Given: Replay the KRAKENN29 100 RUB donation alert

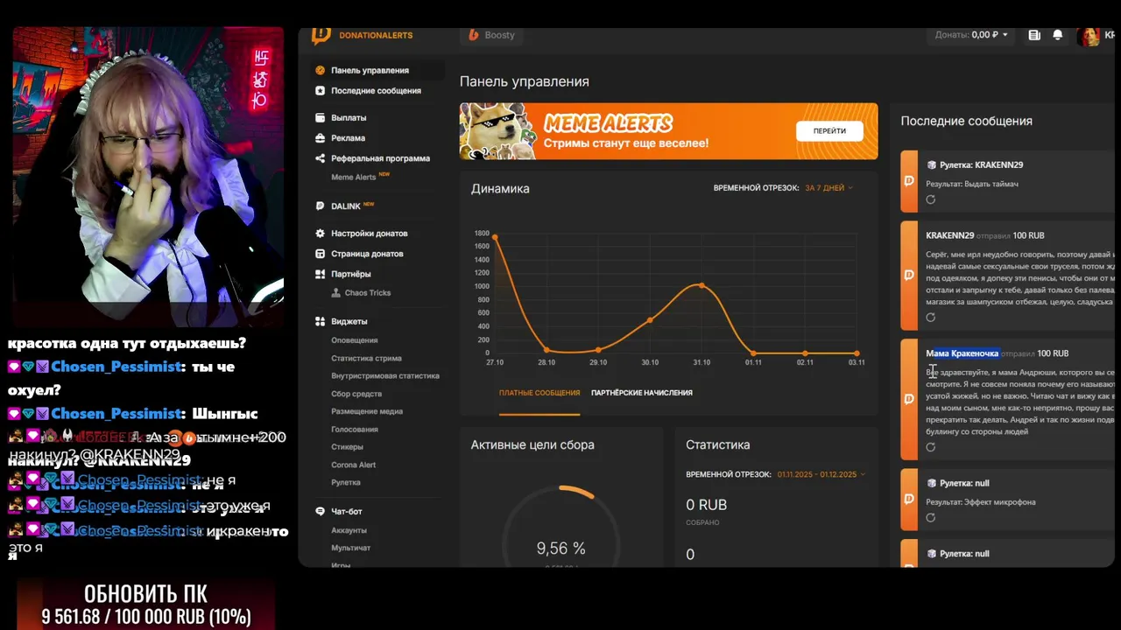Looking at the screenshot, I should pos(931,318).
